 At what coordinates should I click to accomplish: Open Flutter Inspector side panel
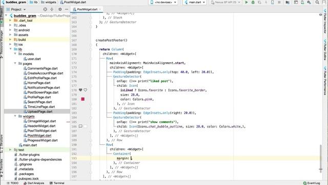click(x=325, y=21)
